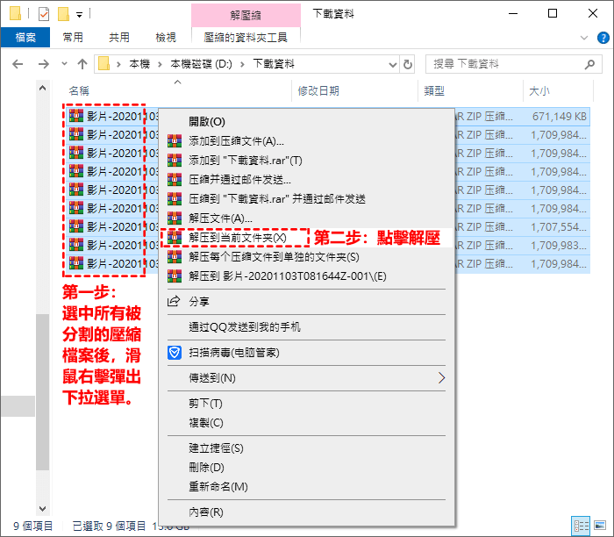Open the quick access toolbar customize dropdown
Screen dimensions: 614x537
80,14
